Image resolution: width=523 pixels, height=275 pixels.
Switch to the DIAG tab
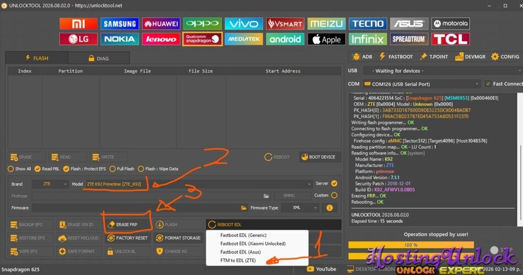point(99,58)
